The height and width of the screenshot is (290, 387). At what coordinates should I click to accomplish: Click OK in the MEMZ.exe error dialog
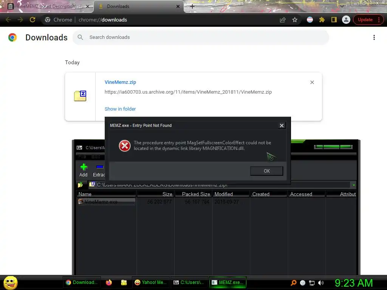click(x=266, y=171)
